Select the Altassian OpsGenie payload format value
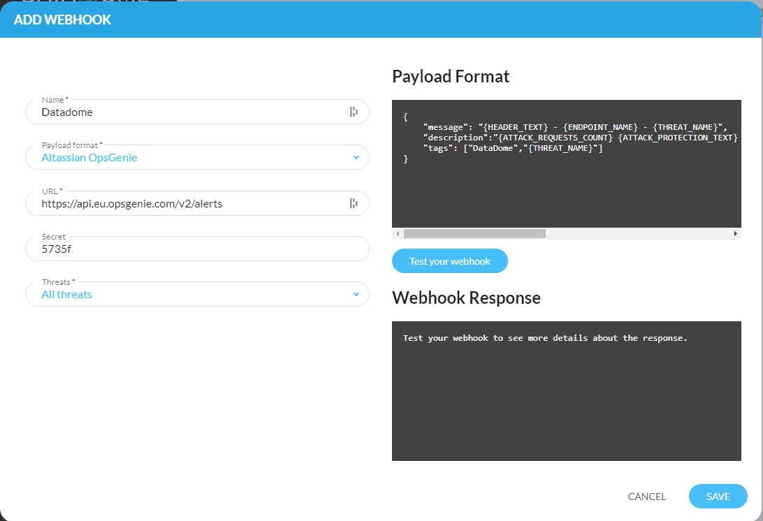Viewport: 763px width, 521px height. (89, 158)
